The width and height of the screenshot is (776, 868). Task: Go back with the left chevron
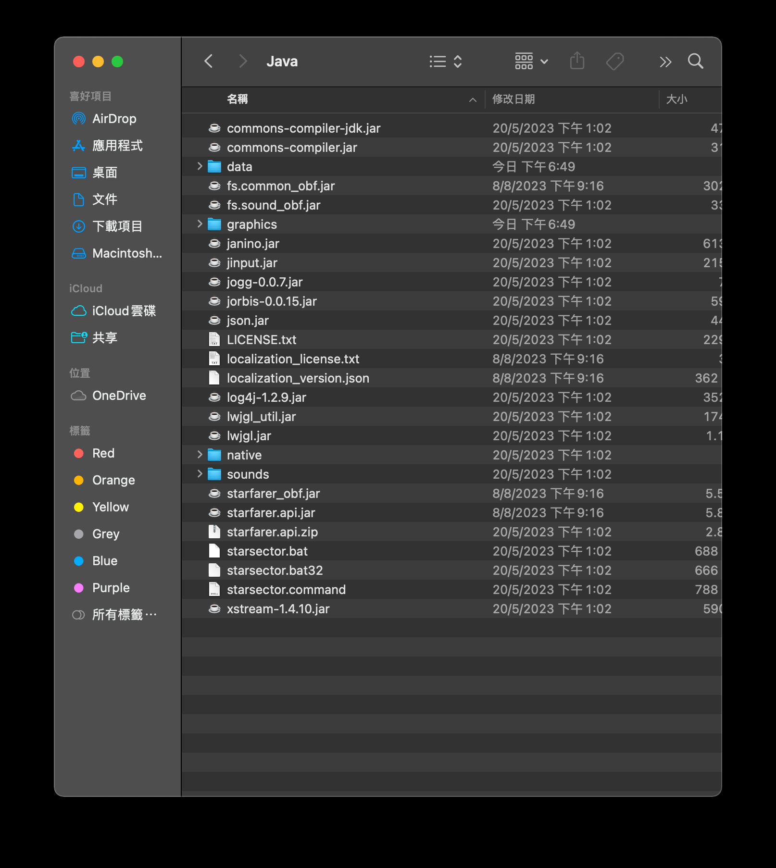click(x=209, y=62)
